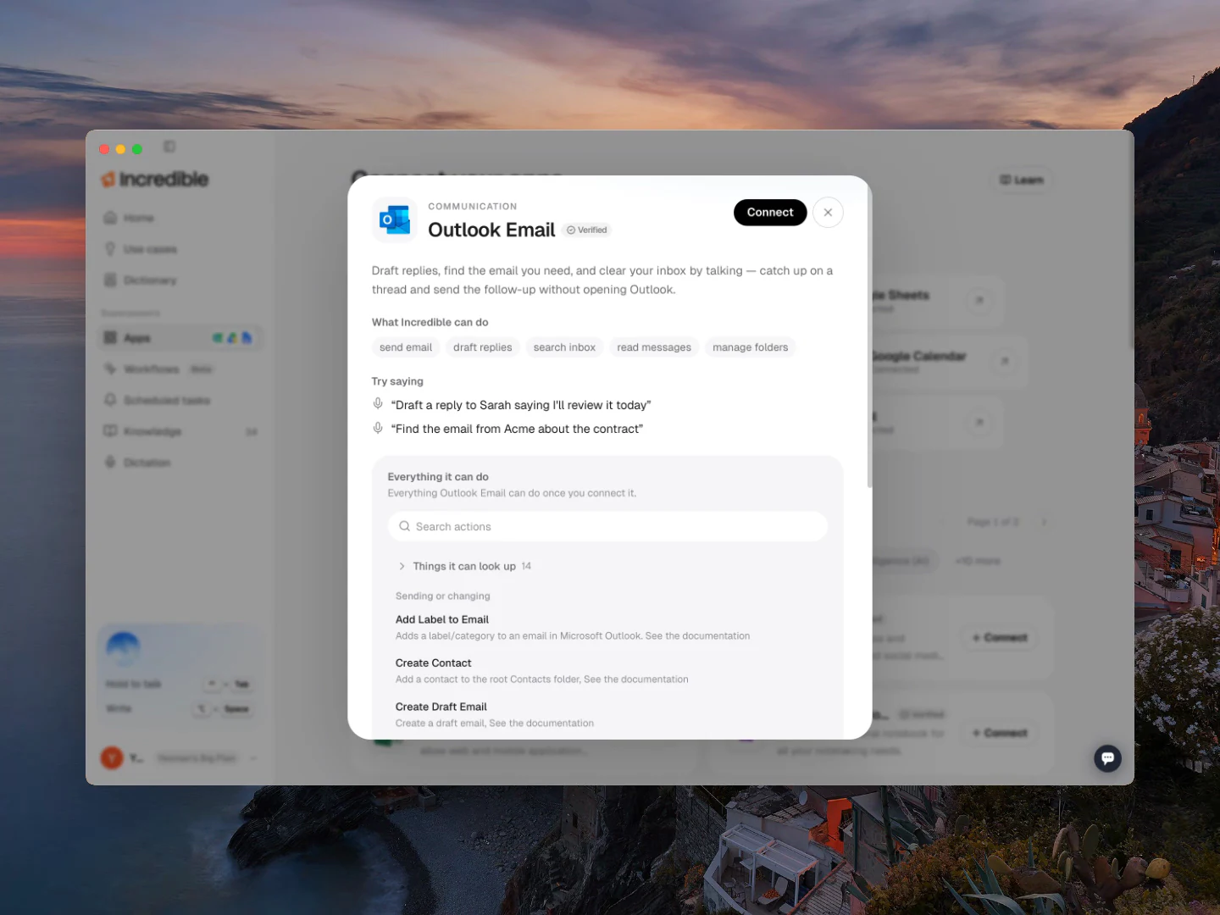
Task: Open the chat support bubble icon
Action: pyautogui.click(x=1107, y=758)
